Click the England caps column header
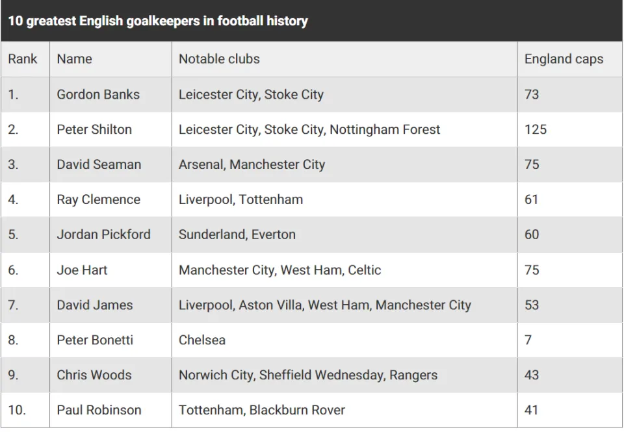The width and height of the screenshot is (624, 432). tap(570, 59)
